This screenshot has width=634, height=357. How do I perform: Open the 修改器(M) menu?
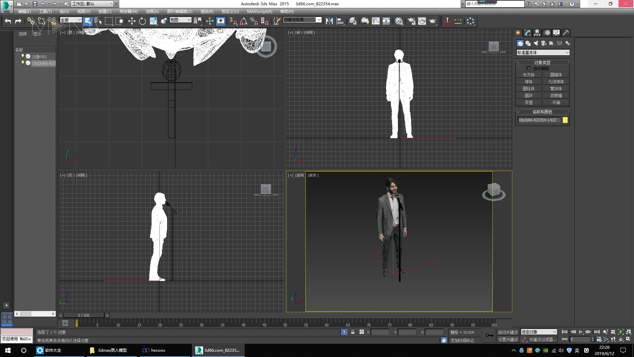128,11
